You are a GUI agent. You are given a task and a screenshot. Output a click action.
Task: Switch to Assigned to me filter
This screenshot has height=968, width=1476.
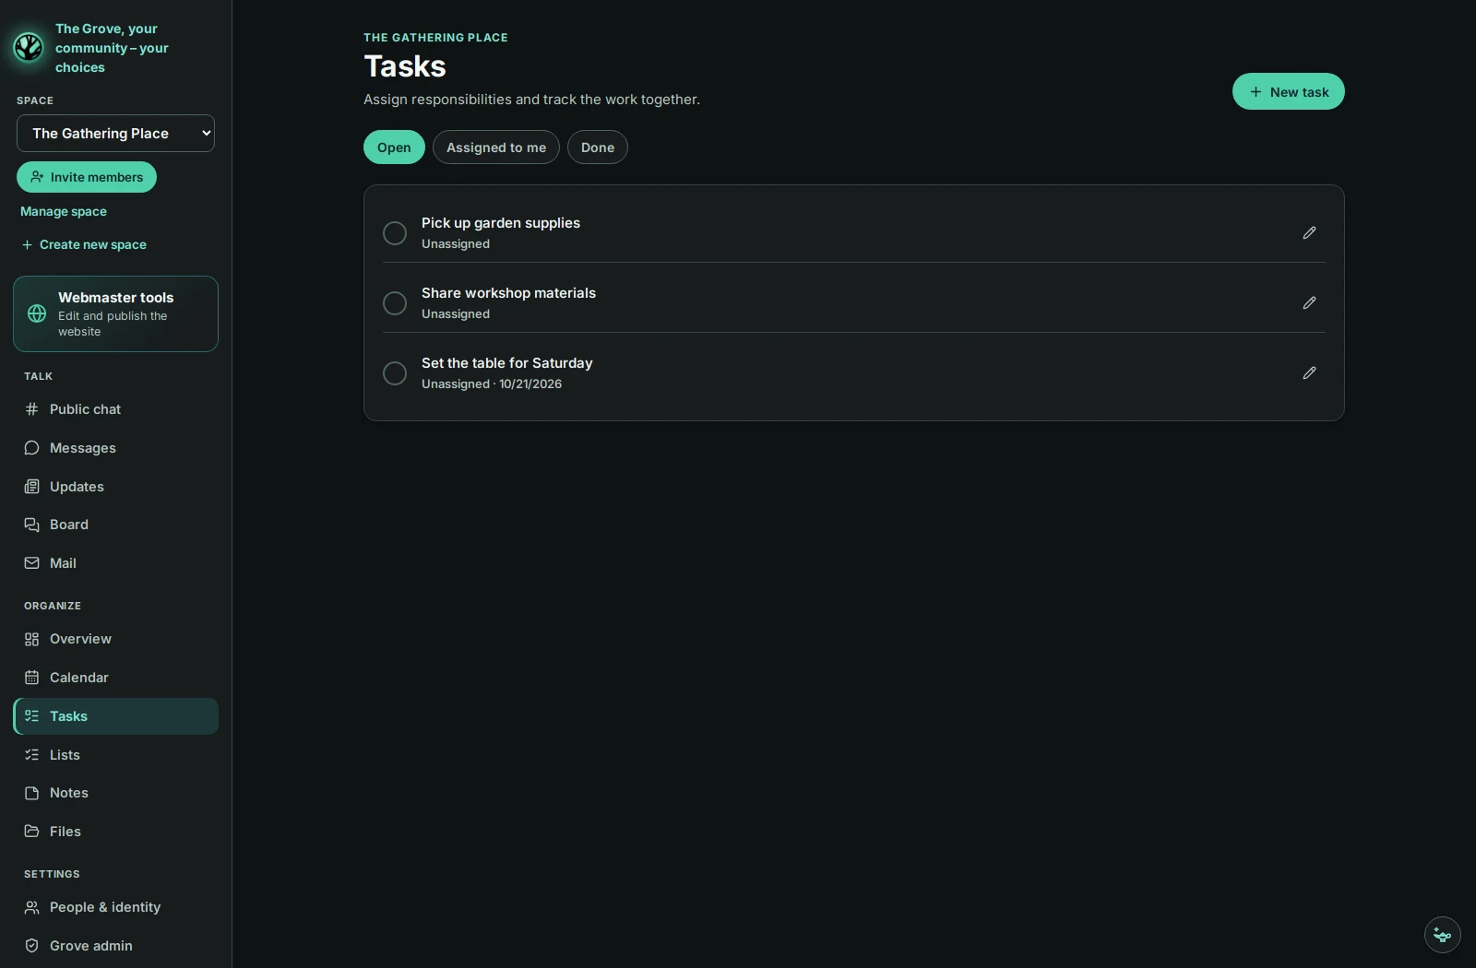tap(496, 148)
